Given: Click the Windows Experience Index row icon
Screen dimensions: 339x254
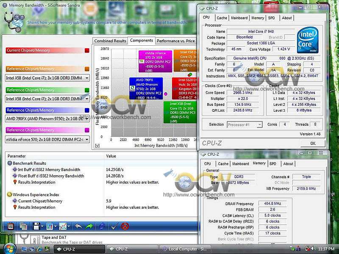Looking at the screenshot, I should pos(9,195).
